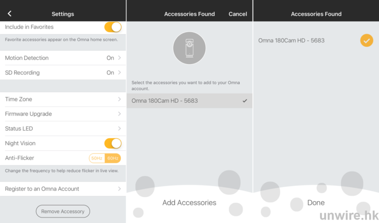Tap the Add Accessories button
The height and width of the screenshot is (223, 379).
pos(189,203)
